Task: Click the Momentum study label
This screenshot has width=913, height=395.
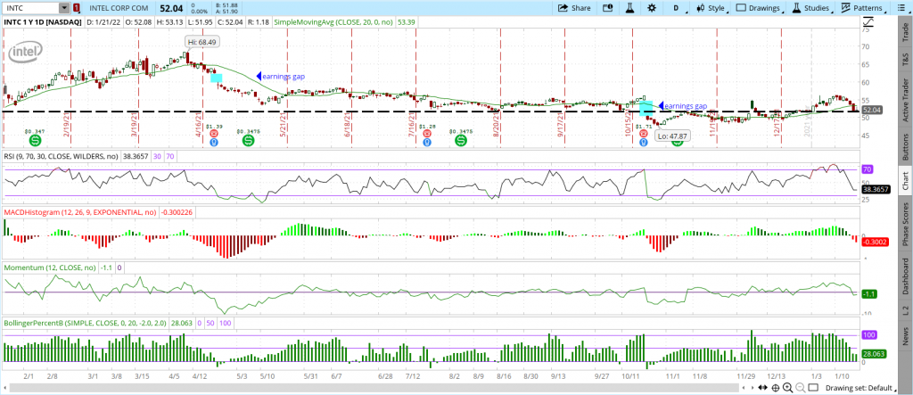Action: pyautogui.click(x=49, y=268)
